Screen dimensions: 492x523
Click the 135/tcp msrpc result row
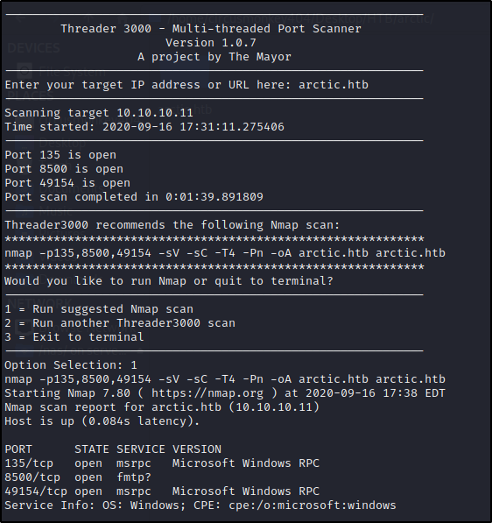pos(162,463)
